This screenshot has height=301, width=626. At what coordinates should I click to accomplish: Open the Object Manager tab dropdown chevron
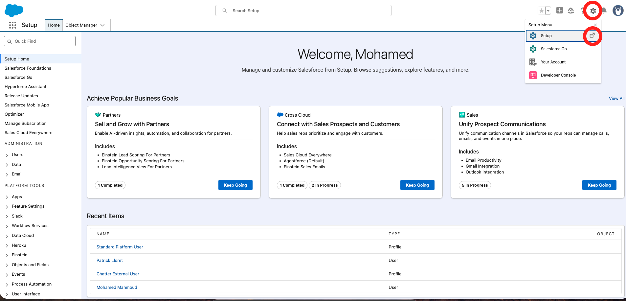102,25
